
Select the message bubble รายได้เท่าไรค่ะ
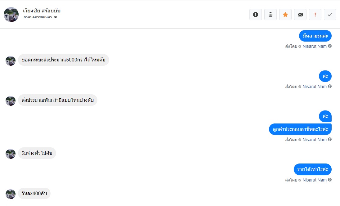click(x=312, y=169)
